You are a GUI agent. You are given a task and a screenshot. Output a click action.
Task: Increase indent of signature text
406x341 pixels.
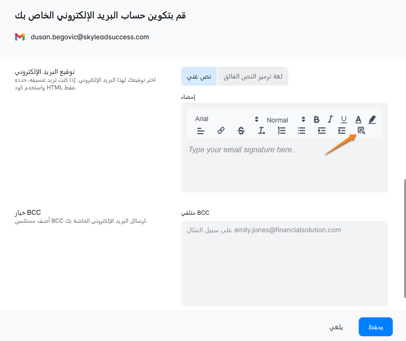point(321,131)
